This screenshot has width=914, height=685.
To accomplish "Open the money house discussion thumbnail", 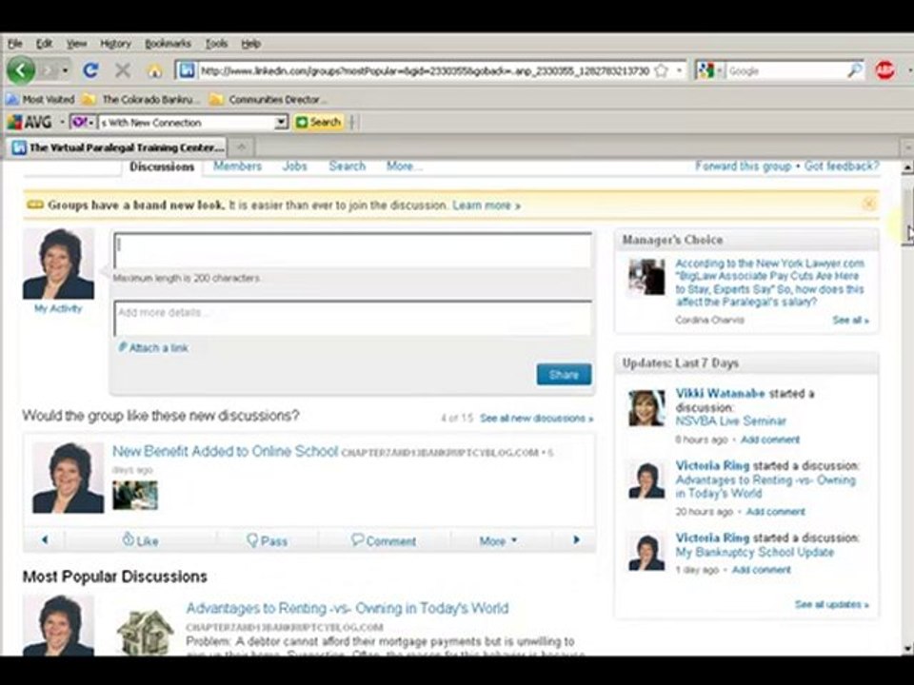I will pyautogui.click(x=145, y=632).
